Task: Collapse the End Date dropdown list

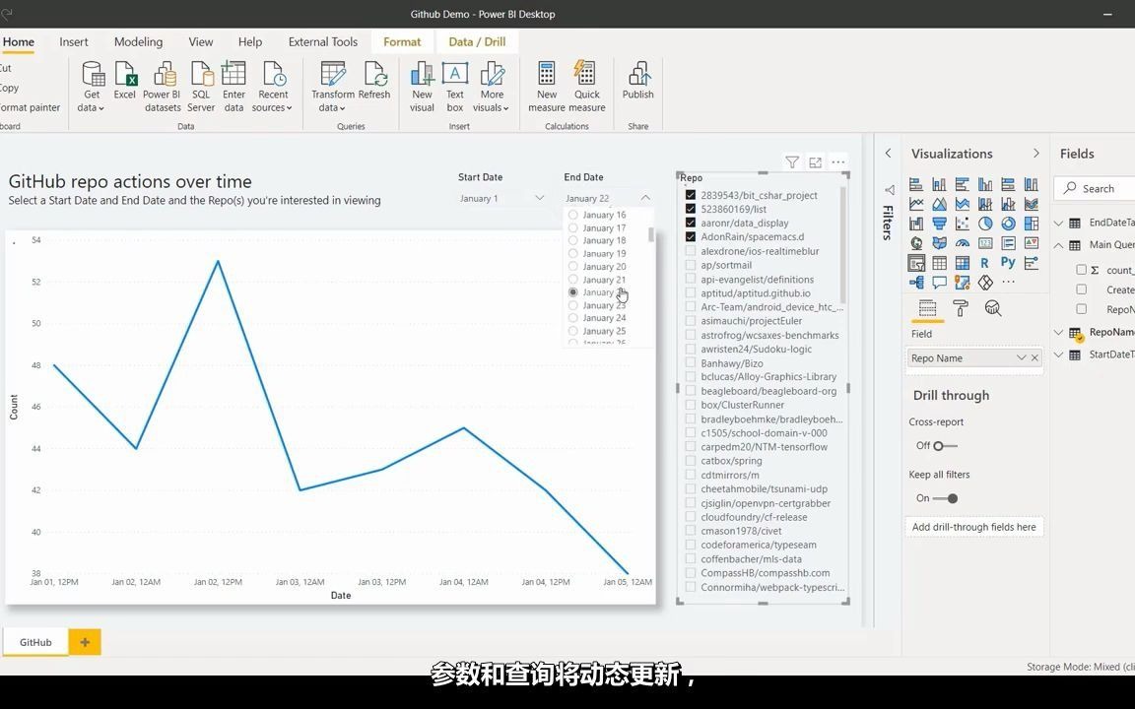Action: point(645,197)
